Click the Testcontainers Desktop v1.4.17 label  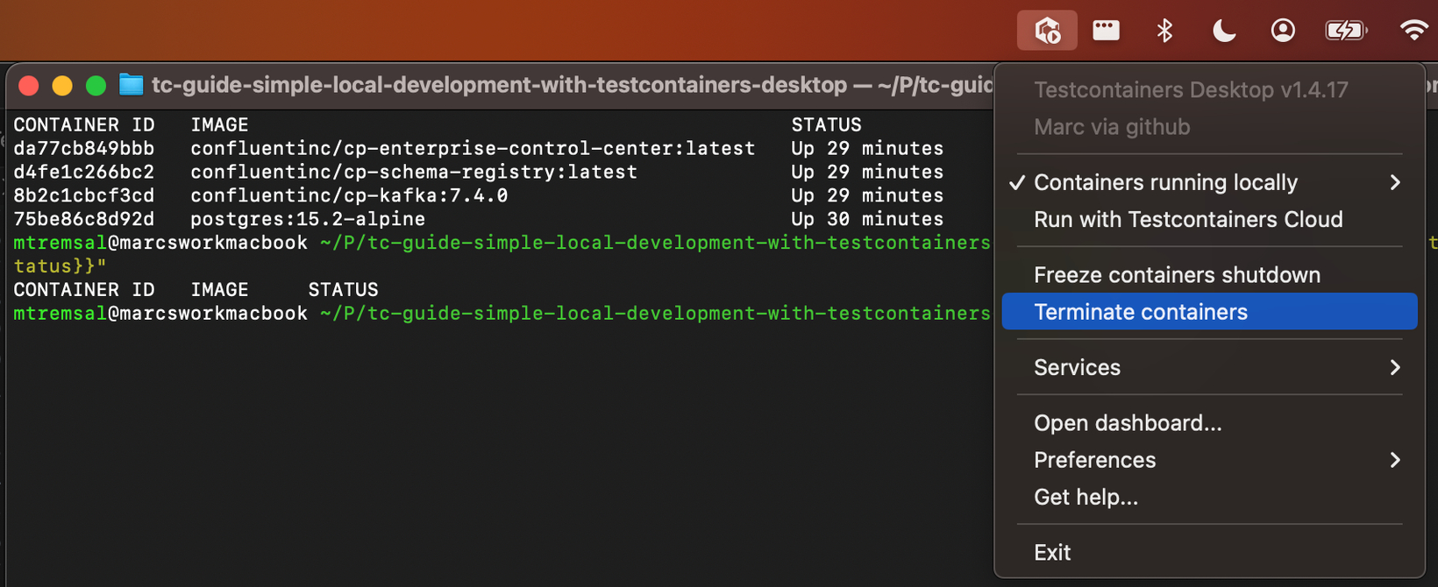pyautogui.click(x=1191, y=90)
